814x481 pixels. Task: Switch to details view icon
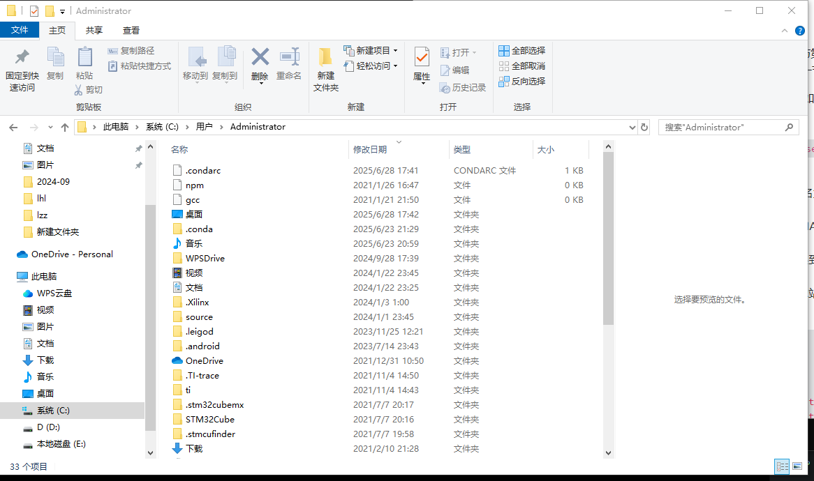[x=782, y=466]
